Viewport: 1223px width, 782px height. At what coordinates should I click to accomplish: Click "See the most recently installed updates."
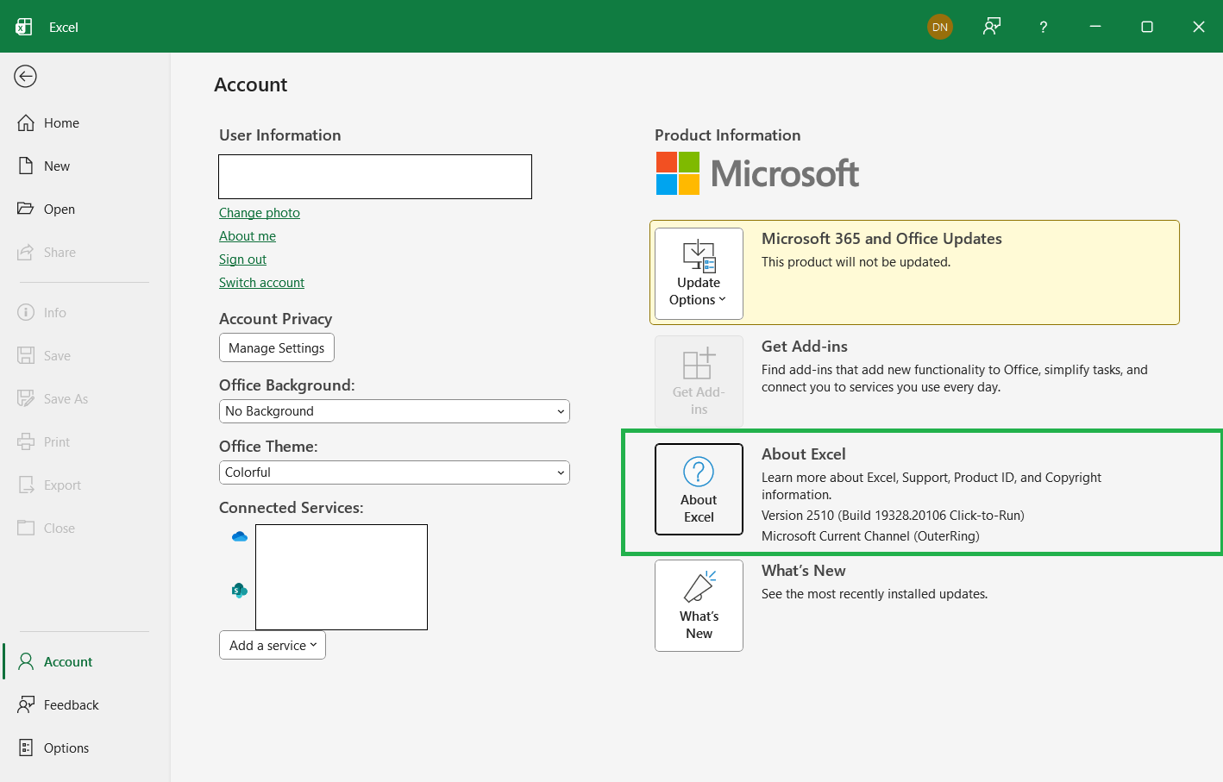point(875,594)
